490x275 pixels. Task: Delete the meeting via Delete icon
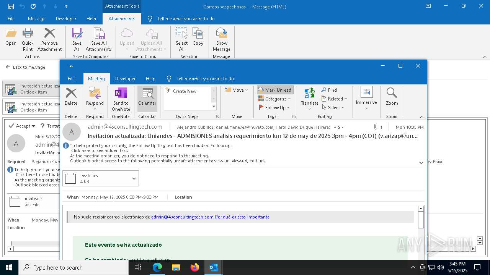(71, 97)
